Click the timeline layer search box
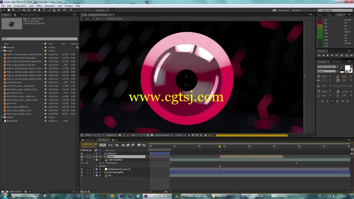The image size is (354, 199). click(x=103, y=145)
